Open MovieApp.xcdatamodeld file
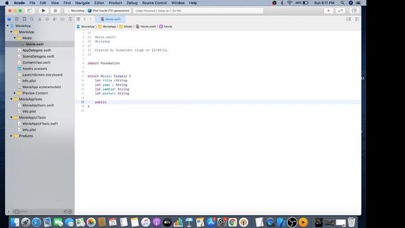 pyautogui.click(x=41, y=87)
